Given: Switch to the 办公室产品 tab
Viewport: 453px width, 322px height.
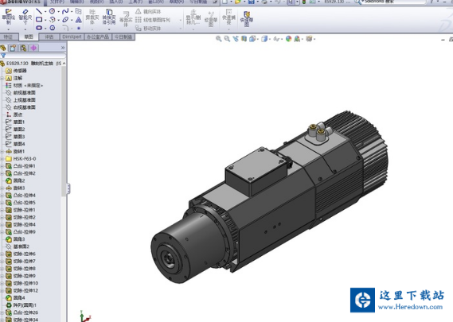Looking at the screenshot, I should pyautogui.click(x=98, y=37).
